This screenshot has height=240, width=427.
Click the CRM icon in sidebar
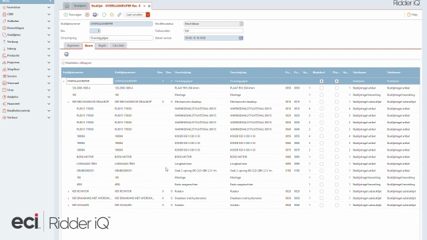point(4,14)
